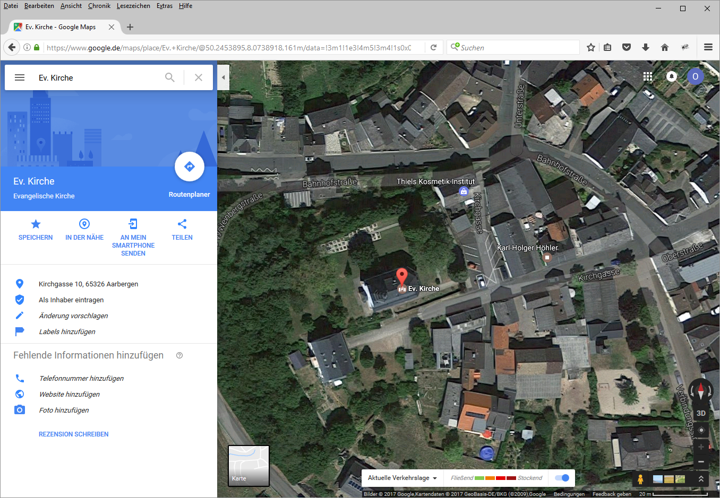720x498 pixels.
Task: Pick up the Street View pegman
Action: [x=640, y=479]
